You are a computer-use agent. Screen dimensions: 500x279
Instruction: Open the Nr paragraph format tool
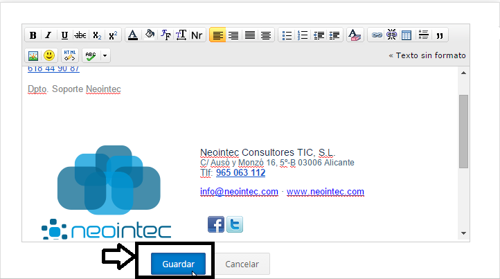point(197,35)
